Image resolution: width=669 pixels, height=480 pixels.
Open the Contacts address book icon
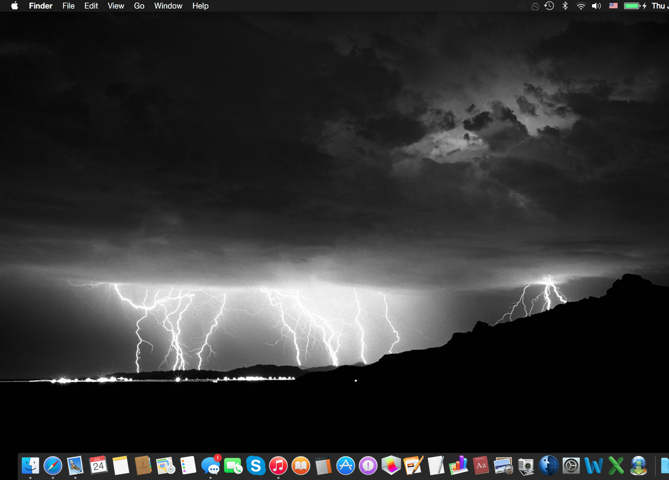point(143,466)
